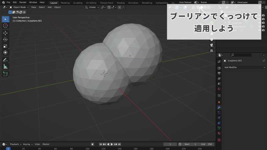Jump to the timeline end frame
Viewport: 267px width, 150px height.
tap(119, 144)
